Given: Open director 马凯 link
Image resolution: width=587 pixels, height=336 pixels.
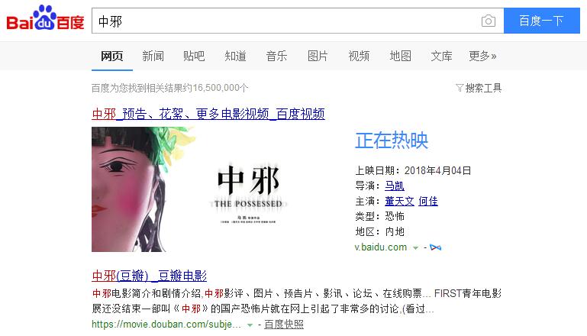Looking at the screenshot, I should tap(395, 186).
